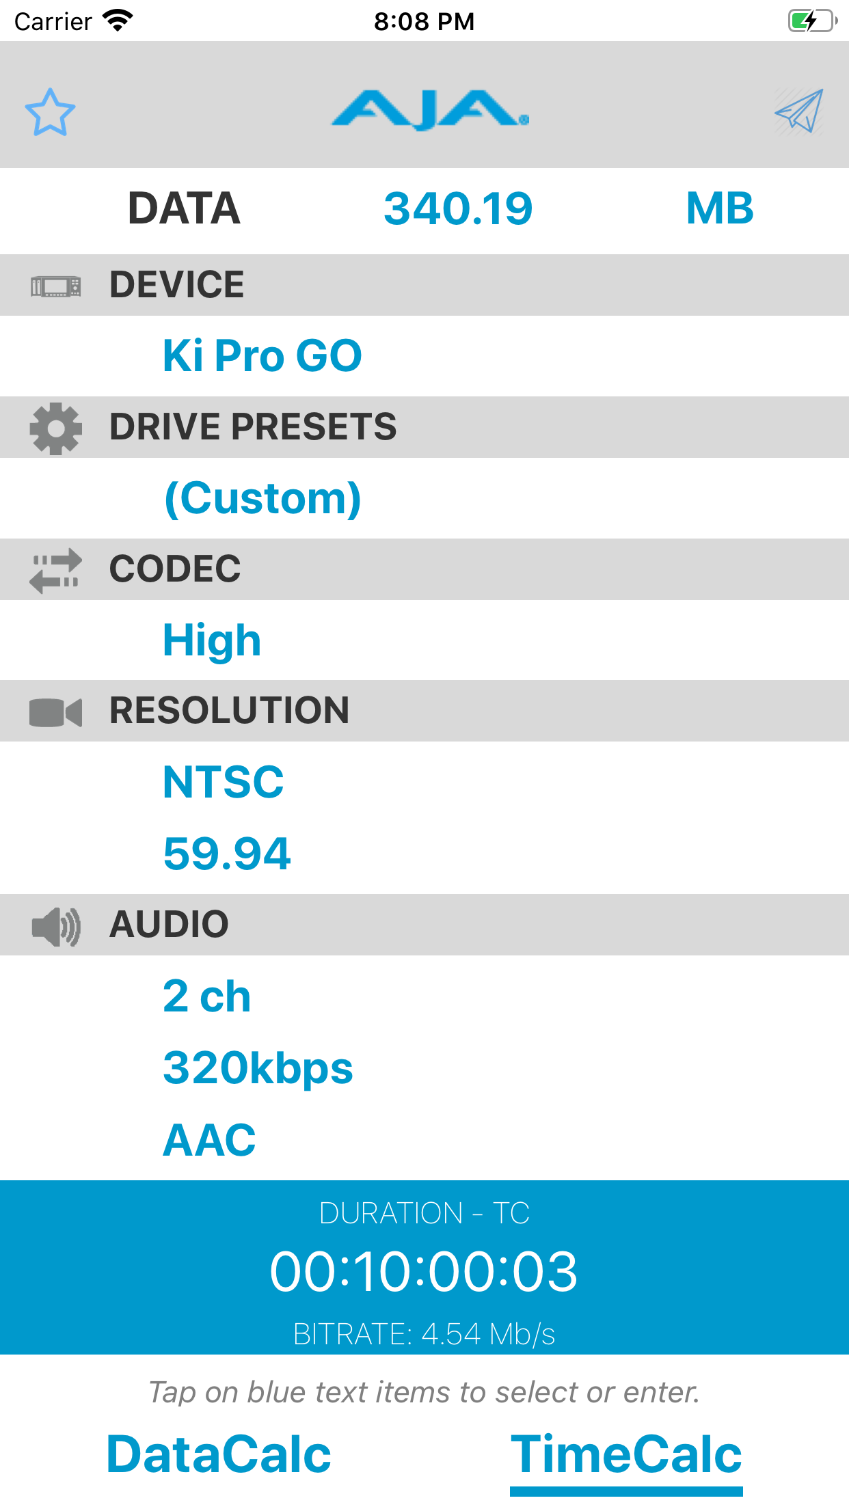Viewport: 849px width, 1509px height.
Task: Tap the AJA logo
Action: pos(430,110)
